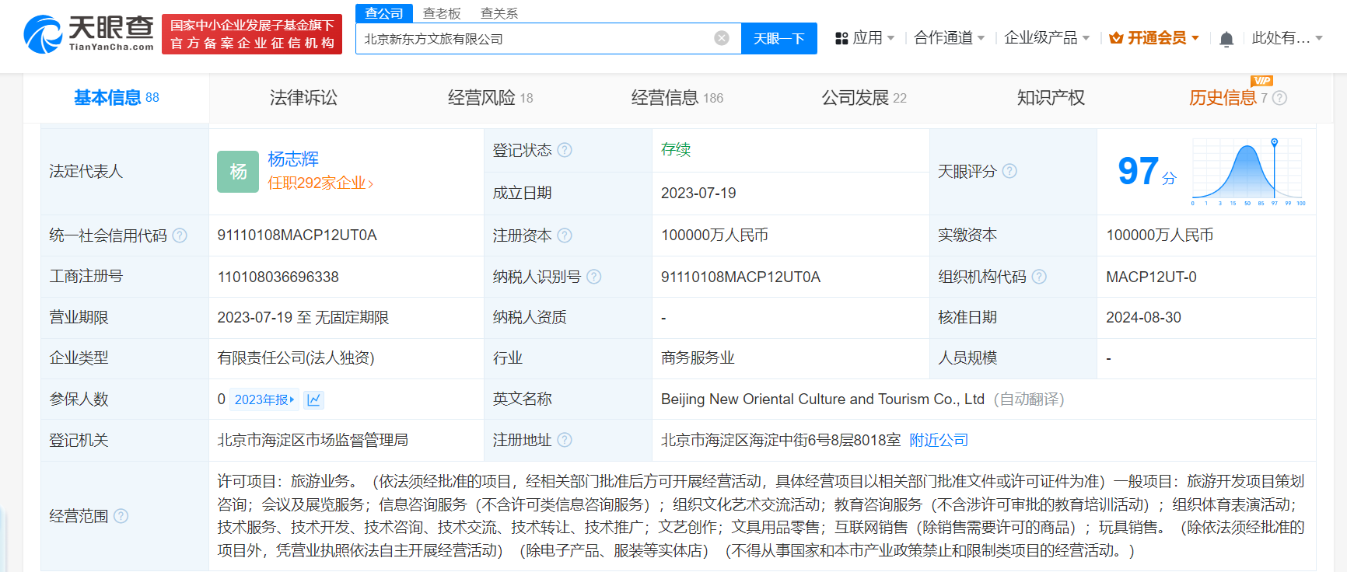Click the red 官方备案企业征信机构 banner
The width and height of the screenshot is (1347, 572).
252,34
